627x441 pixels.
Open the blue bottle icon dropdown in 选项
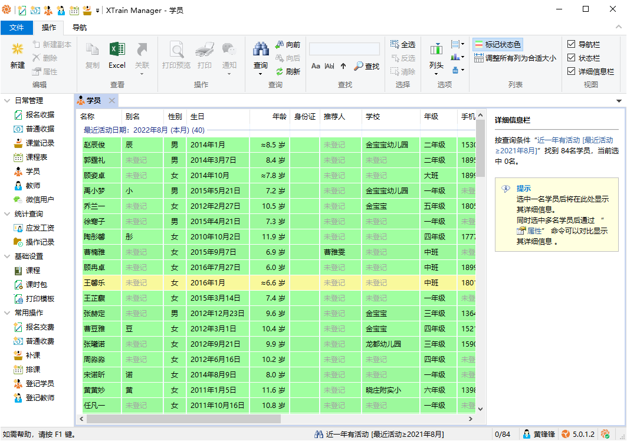pyautogui.click(x=458, y=71)
